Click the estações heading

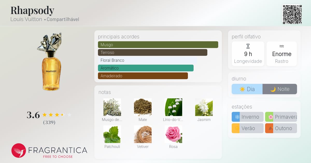click(242, 107)
